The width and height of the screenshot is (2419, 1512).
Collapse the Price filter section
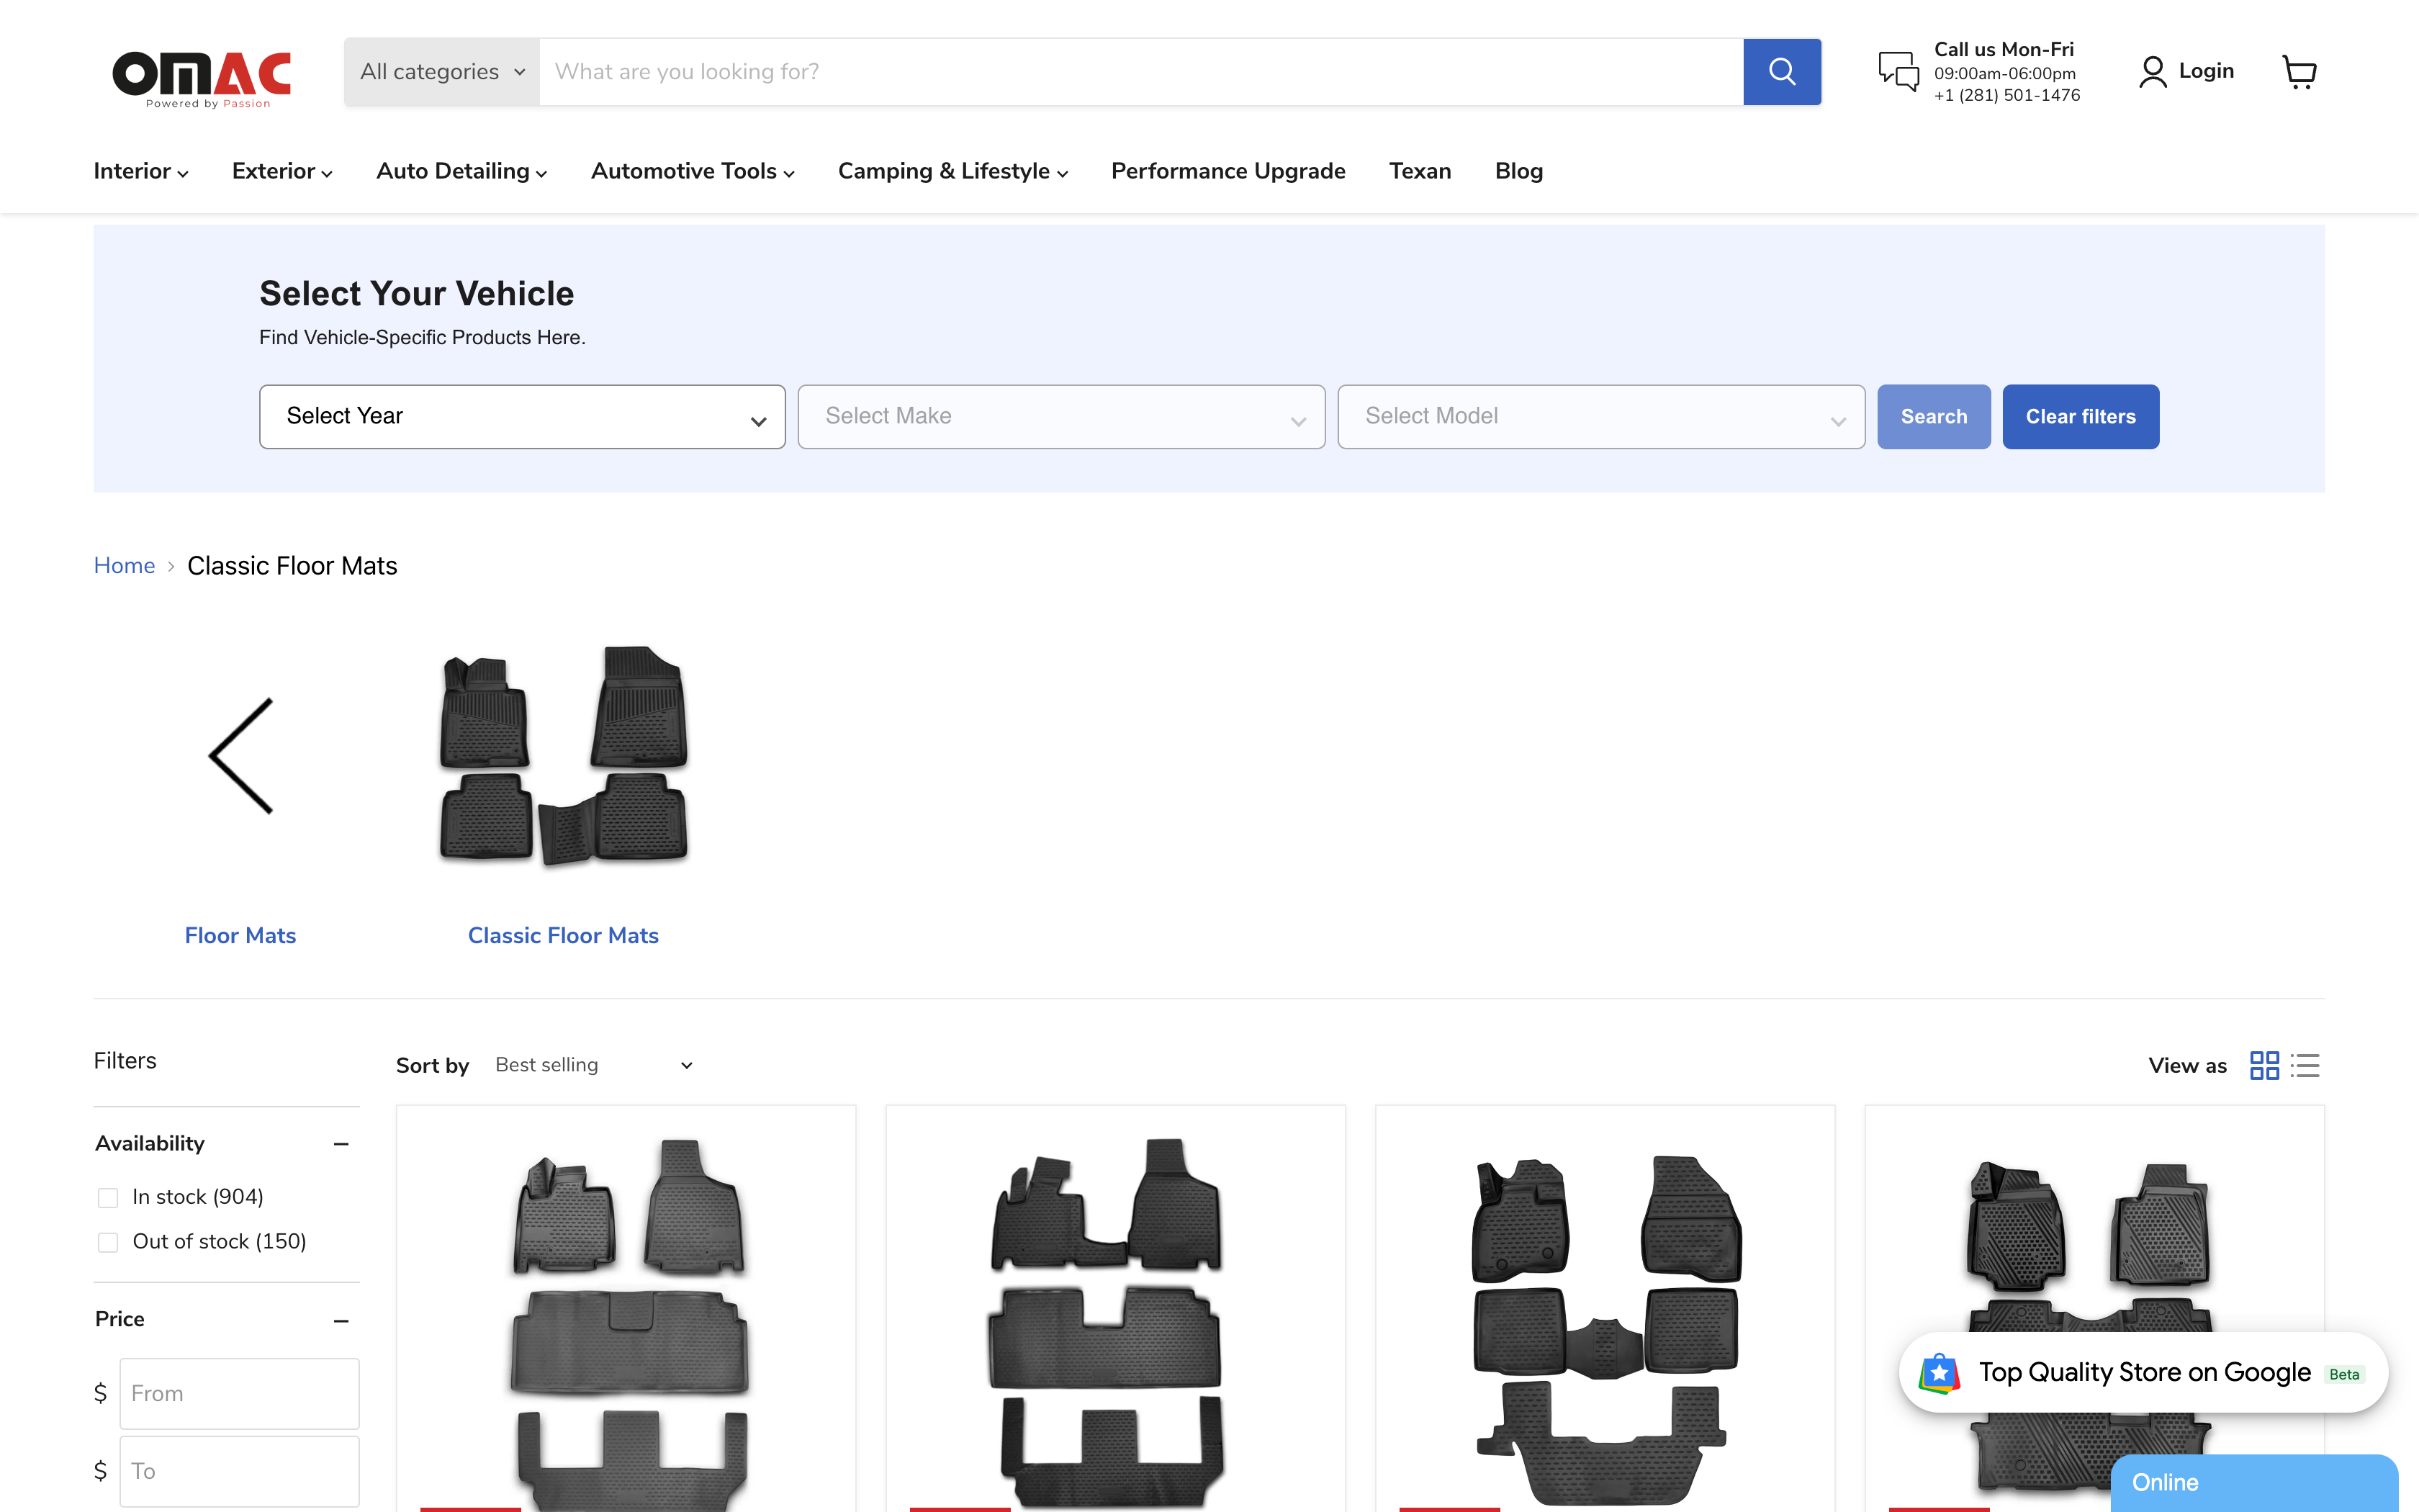tap(341, 1320)
